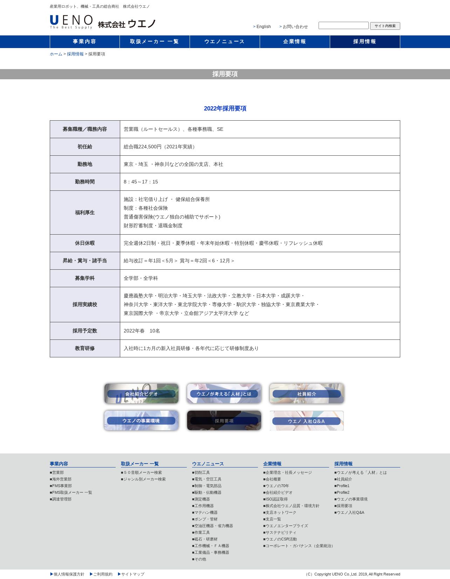450x579 pixels.
Task: Open footer link 支店一覧
Action: (272, 519)
